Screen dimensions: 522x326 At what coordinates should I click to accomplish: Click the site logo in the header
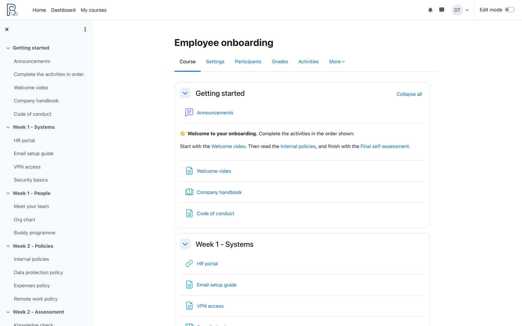[12, 10]
